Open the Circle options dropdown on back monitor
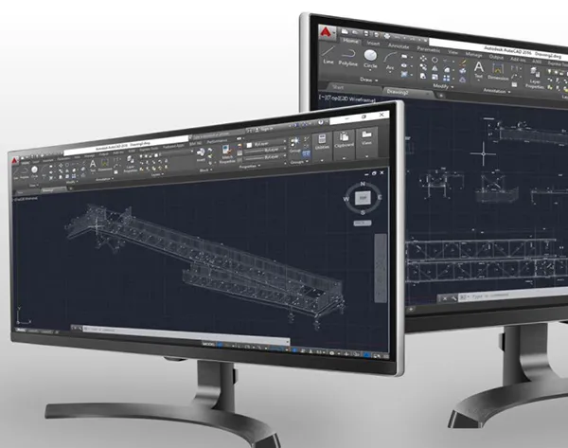This screenshot has height=448, width=568. coord(370,70)
